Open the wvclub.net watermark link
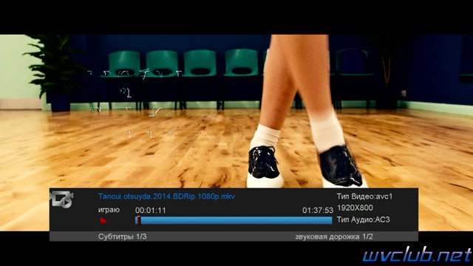The width and height of the screenshot is (473, 266). pyautogui.click(x=417, y=255)
